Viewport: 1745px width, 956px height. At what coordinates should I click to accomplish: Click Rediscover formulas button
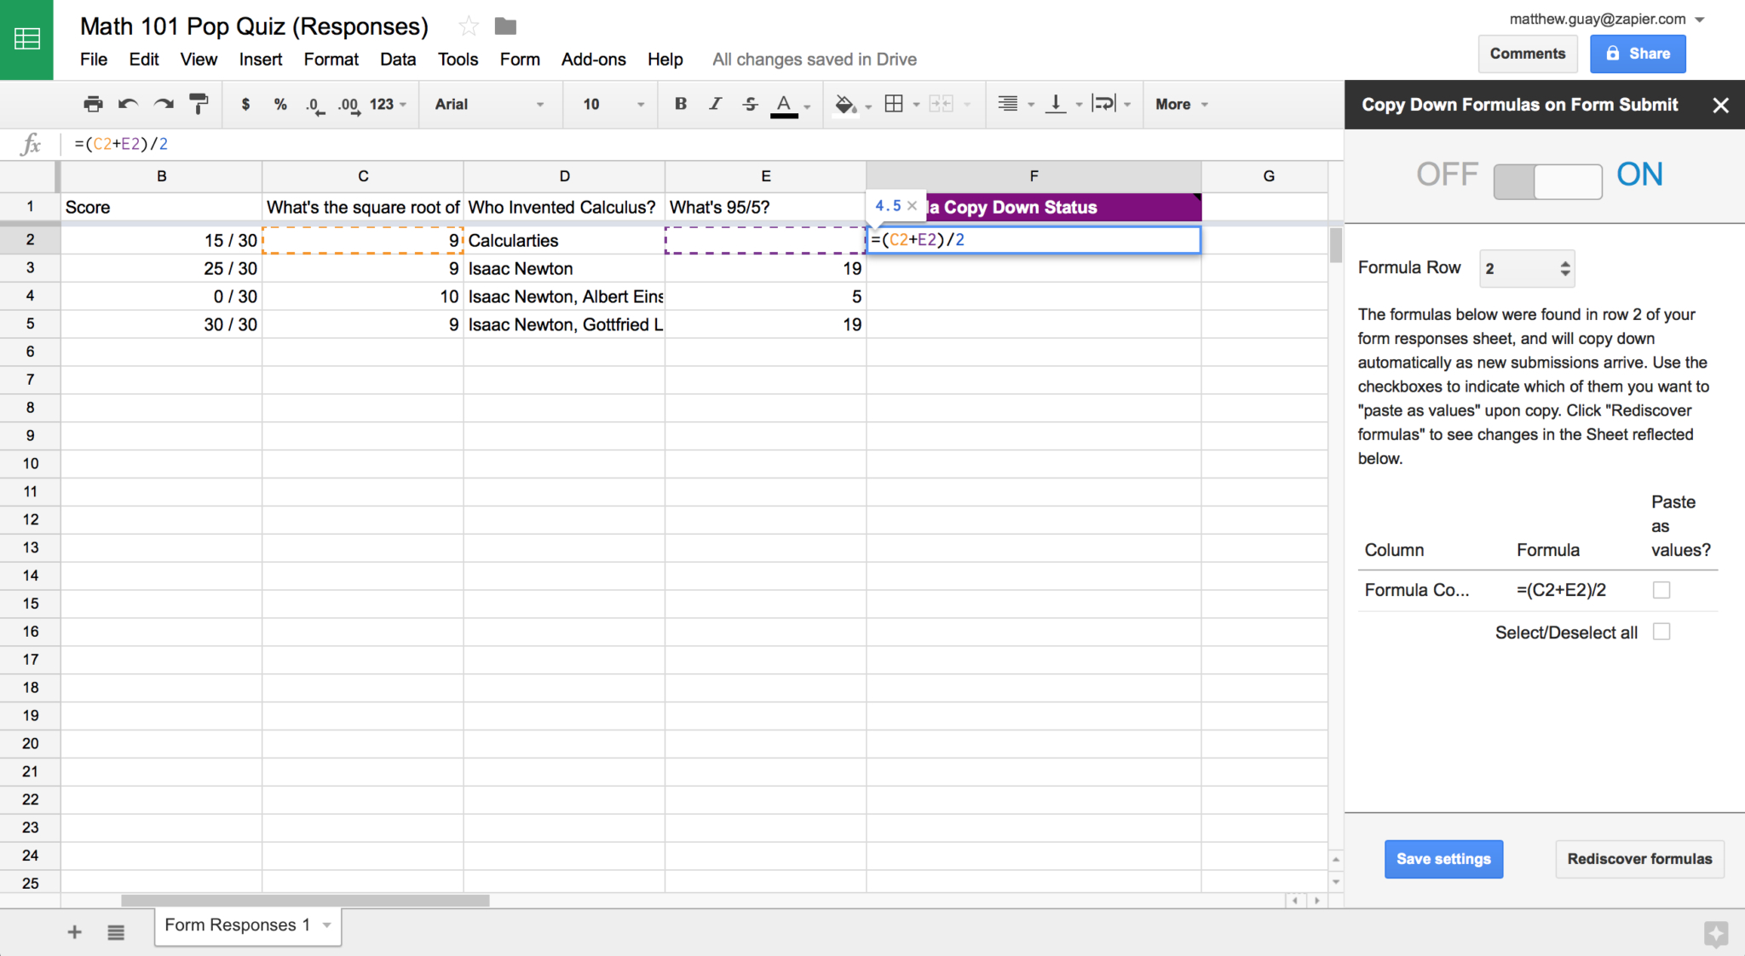coord(1638,859)
